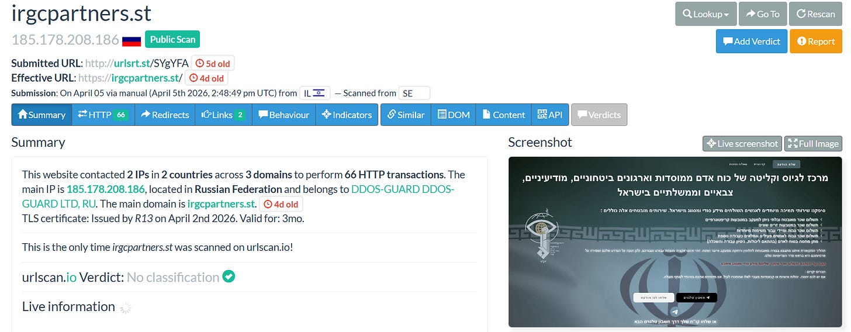Open the Summary tab
Screen dimensions: 851x332
coord(41,115)
